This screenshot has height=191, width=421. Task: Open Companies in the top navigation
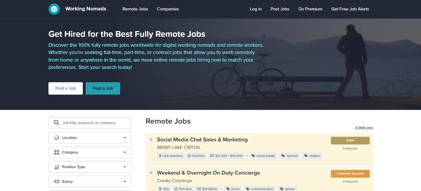[x=168, y=9]
